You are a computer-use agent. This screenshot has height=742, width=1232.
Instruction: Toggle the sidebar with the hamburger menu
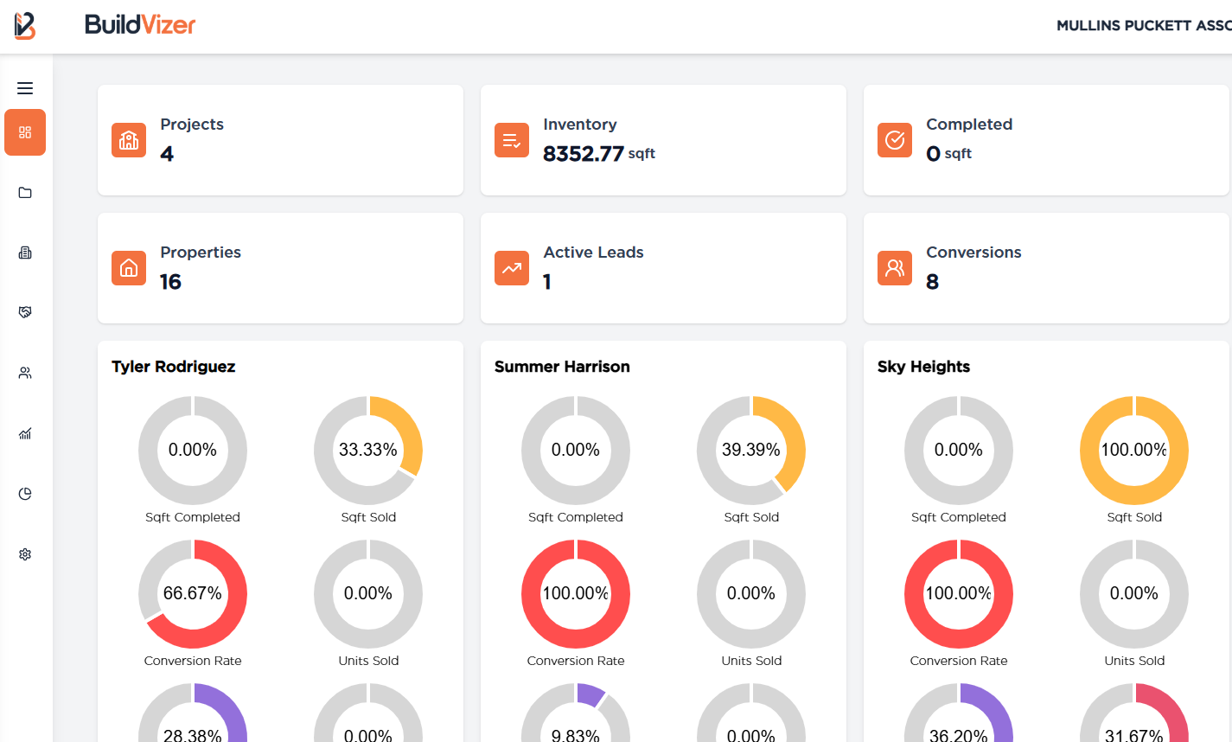[x=24, y=87]
